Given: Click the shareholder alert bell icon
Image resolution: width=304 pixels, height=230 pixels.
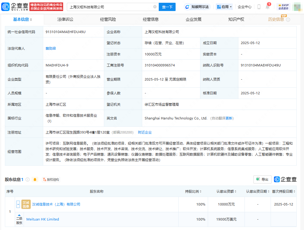Looking at the screenshot, I should click(x=35, y=180).
